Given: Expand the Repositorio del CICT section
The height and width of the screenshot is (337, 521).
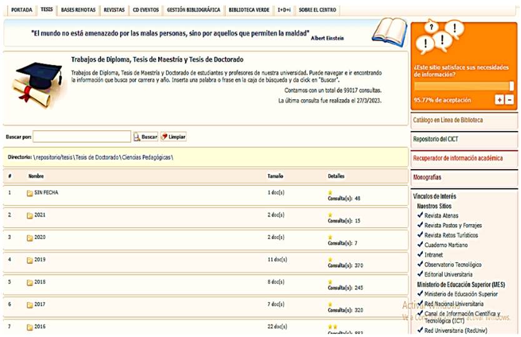Looking at the screenshot, I should click(435, 139).
